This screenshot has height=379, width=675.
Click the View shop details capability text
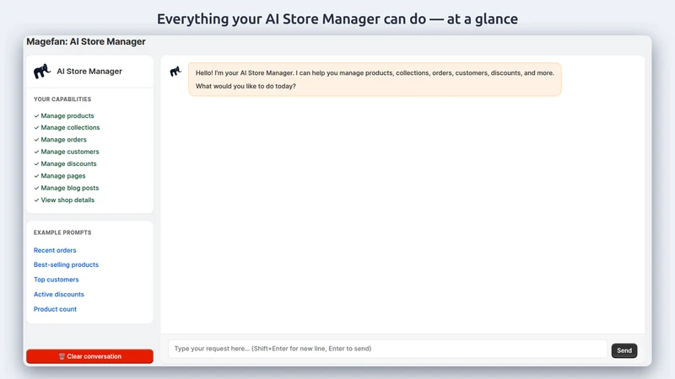pyautogui.click(x=67, y=200)
